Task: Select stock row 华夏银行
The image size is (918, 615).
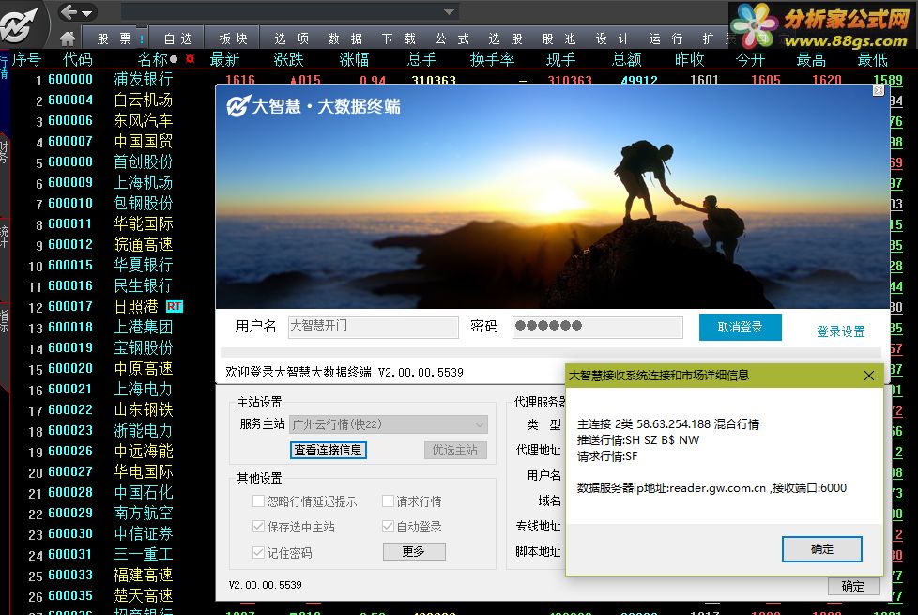Action: point(143,266)
